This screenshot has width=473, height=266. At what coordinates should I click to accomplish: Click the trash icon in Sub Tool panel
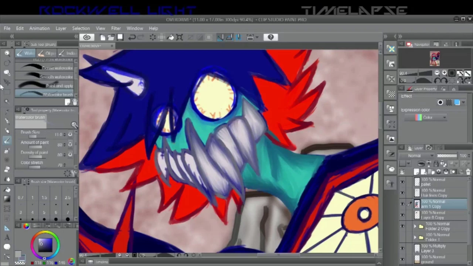pyautogui.click(x=75, y=102)
